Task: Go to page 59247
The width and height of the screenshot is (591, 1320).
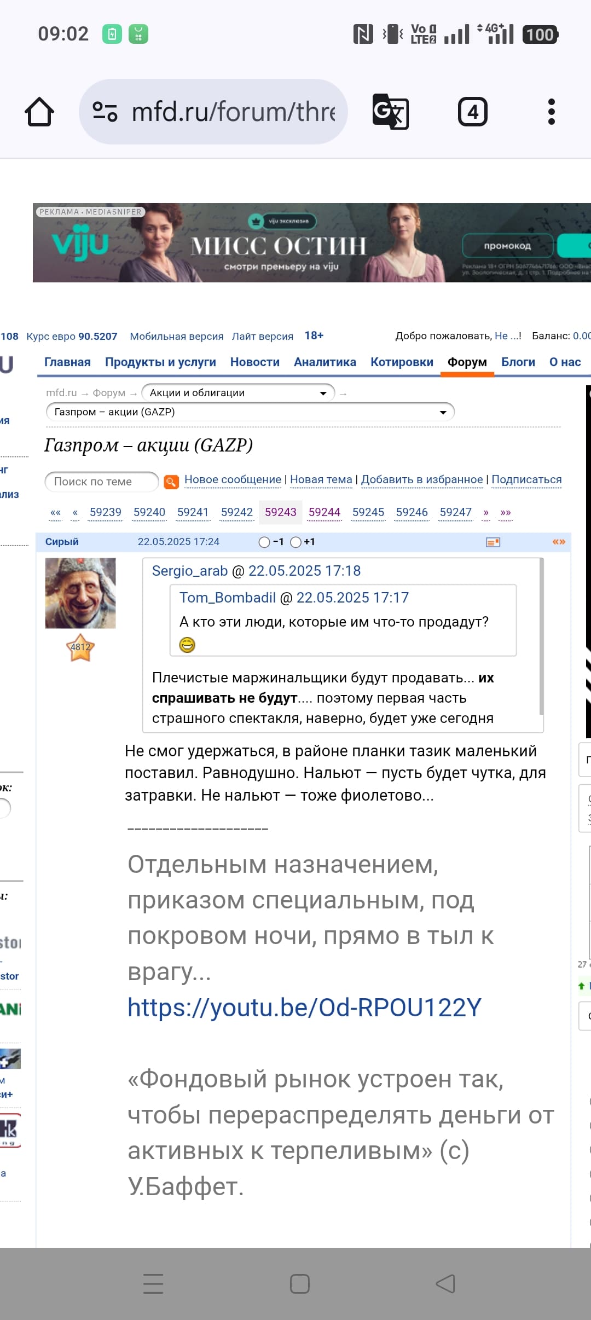Action: pyautogui.click(x=456, y=512)
